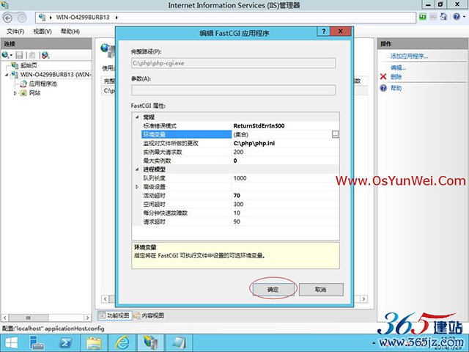
Task: Open Internet Explorer from taskbar
Action: (122, 343)
